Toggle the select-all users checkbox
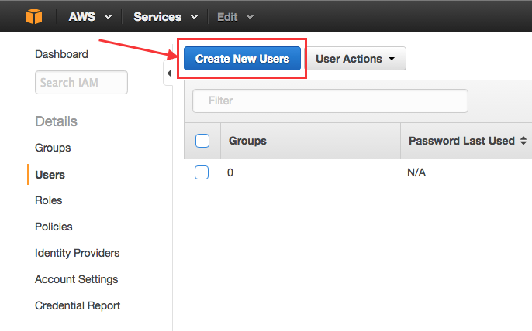The width and height of the screenshot is (532, 331). click(202, 141)
